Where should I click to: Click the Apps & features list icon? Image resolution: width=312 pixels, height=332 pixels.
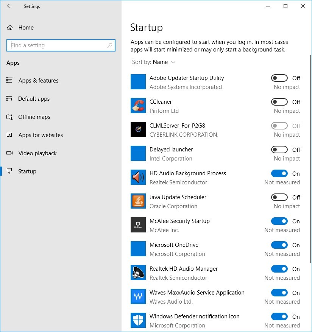[x=9, y=80]
